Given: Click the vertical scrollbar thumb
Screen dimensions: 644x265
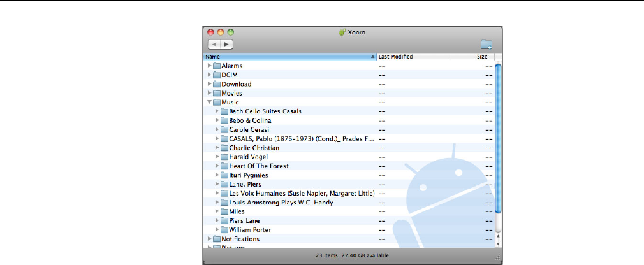Looking at the screenshot, I should [498, 139].
